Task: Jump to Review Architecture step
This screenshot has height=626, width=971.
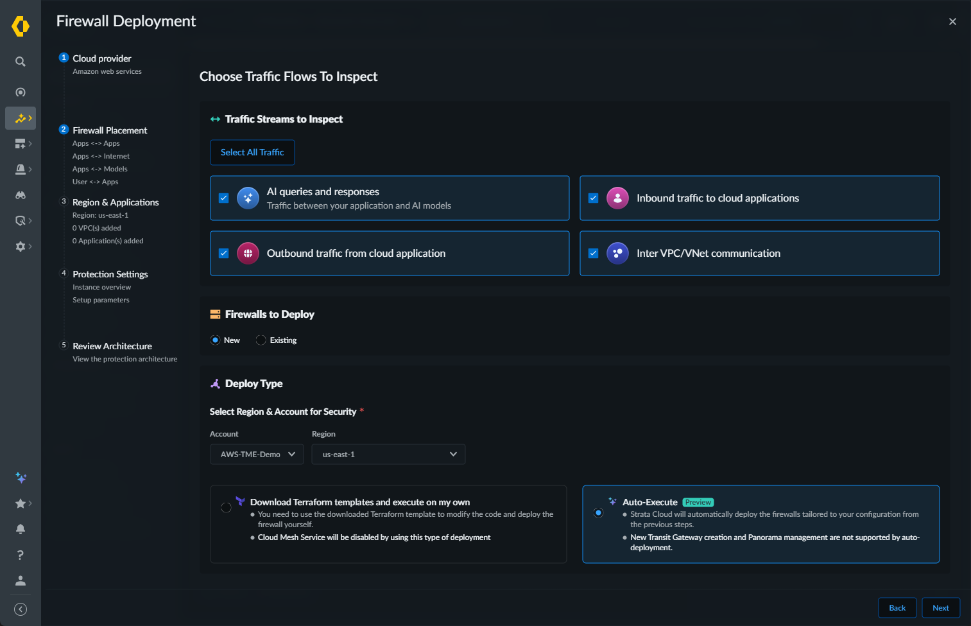Action: [x=112, y=346]
